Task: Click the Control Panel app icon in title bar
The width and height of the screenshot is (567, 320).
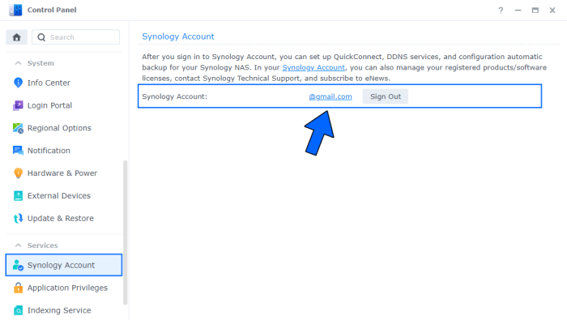Action: (15, 10)
